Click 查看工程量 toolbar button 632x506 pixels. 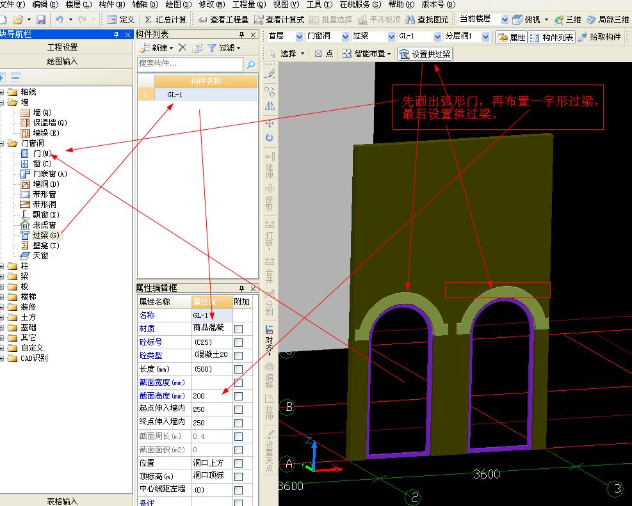tap(223, 19)
